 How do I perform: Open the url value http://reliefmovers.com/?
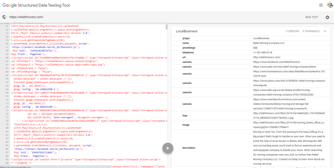point(267,57)
